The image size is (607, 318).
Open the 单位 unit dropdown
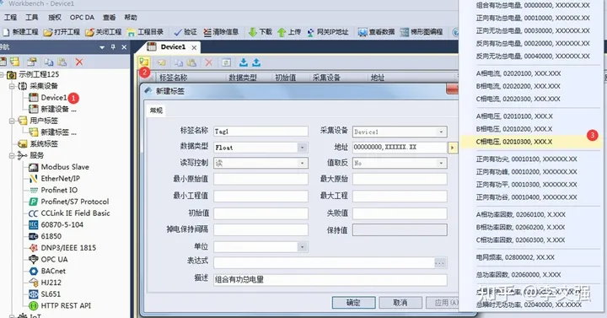[302, 247]
